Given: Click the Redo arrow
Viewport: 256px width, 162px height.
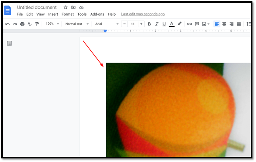Looking at the screenshot, I should [15, 24].
